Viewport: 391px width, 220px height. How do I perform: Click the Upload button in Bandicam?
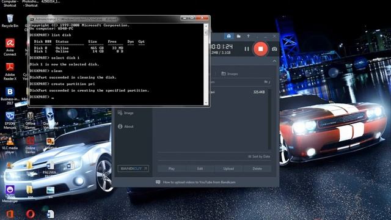pos(228,169)
